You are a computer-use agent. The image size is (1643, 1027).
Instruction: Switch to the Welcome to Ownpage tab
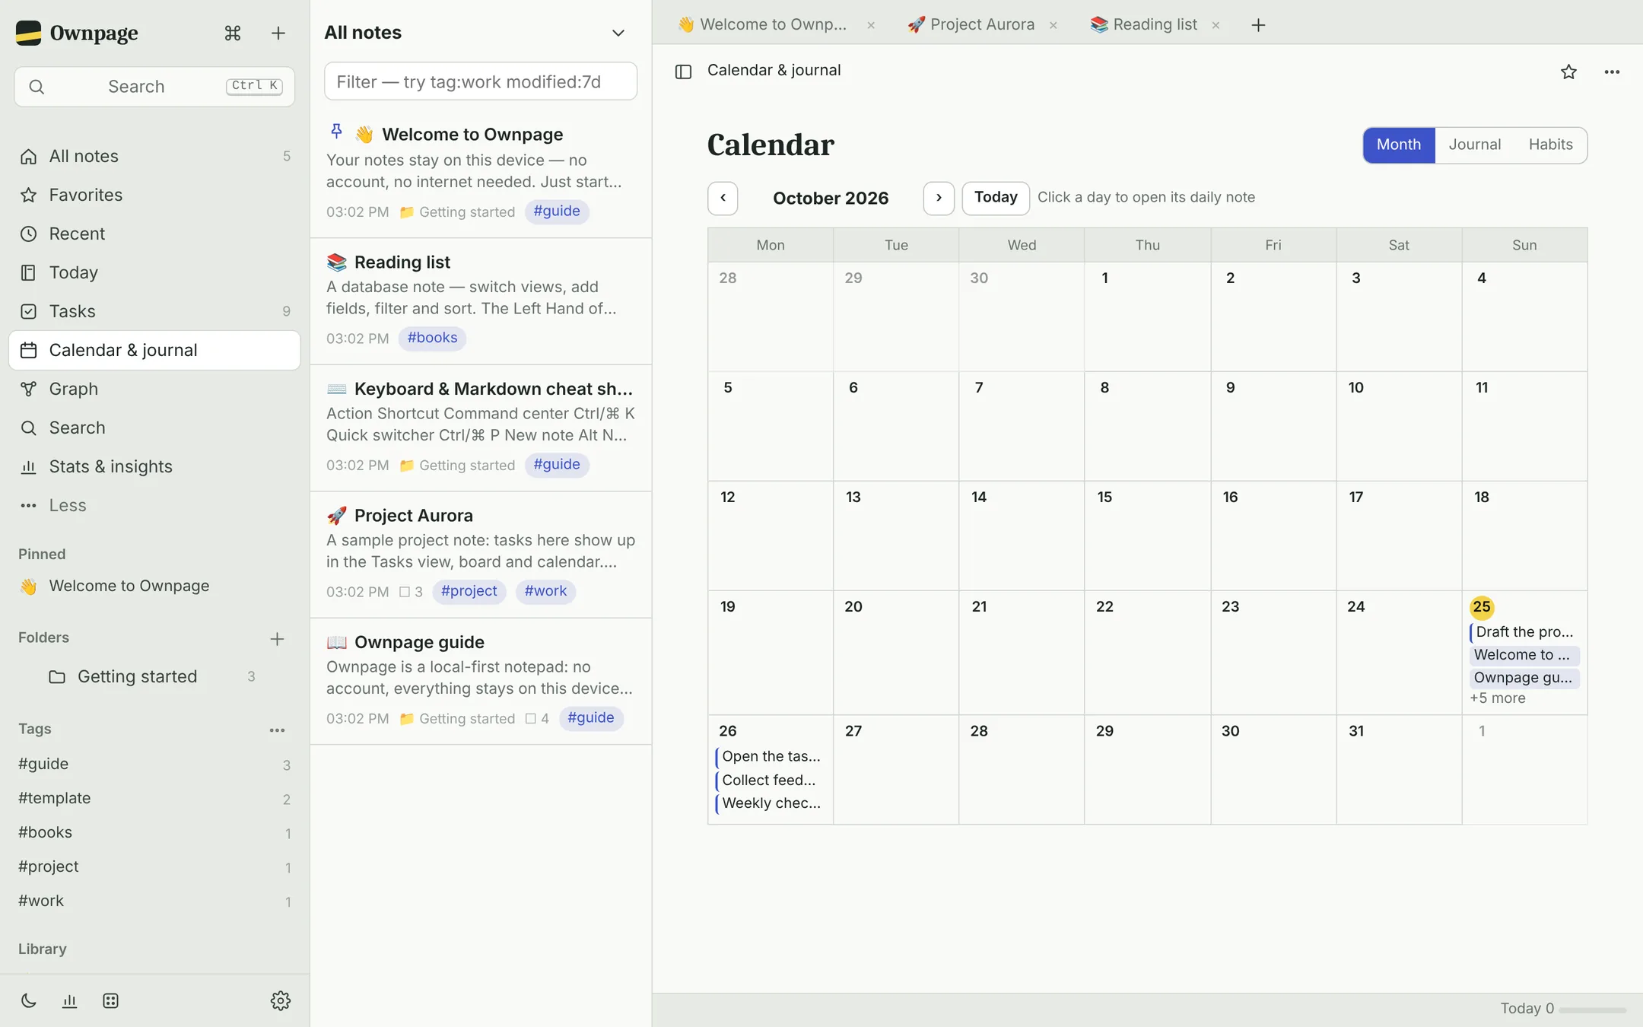tap(763, 24)
